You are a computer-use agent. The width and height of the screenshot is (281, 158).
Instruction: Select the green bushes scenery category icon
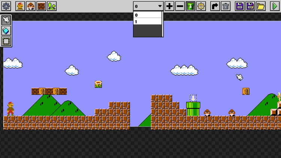pos(52,6)
